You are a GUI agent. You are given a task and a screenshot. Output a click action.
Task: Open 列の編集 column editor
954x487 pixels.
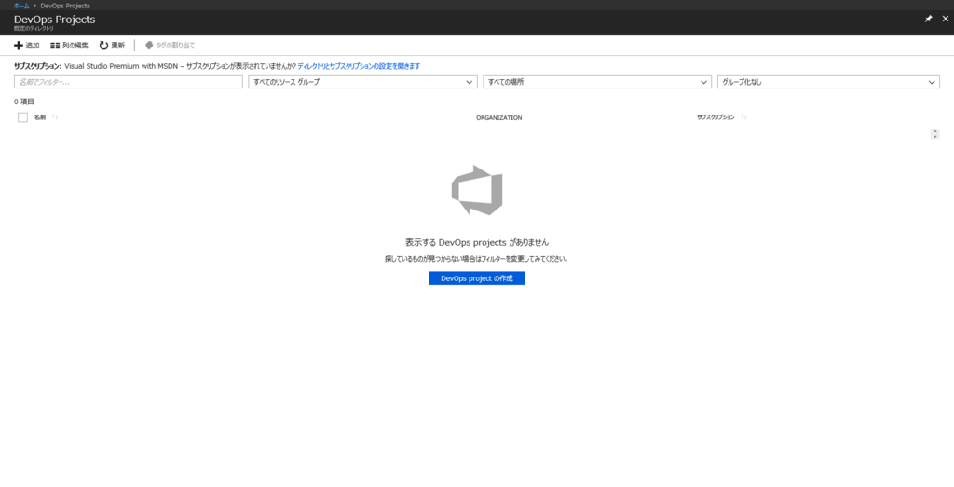(x=69, y=46)
